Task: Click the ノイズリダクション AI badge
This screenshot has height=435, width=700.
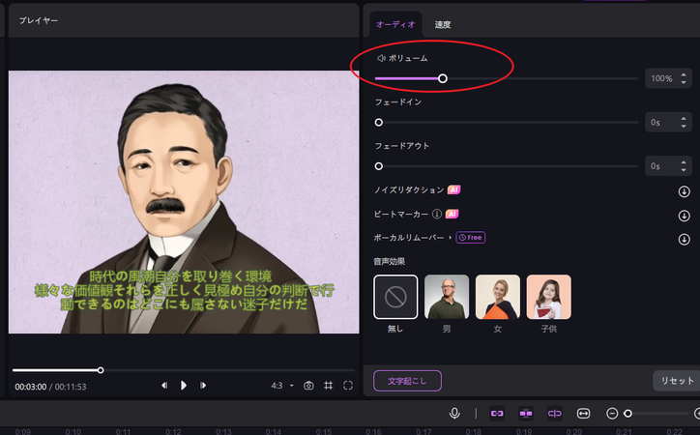Action: point(454,190)
